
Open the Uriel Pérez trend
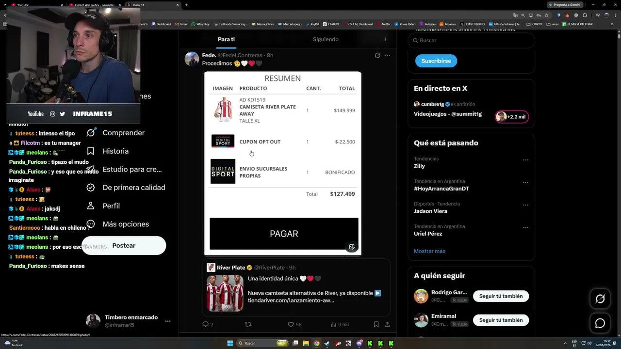point(428,234)
